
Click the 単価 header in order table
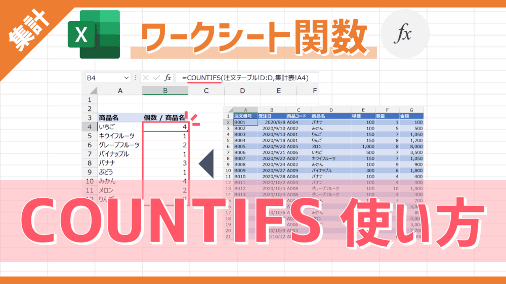pyautogui.click(x=363, y=116)
